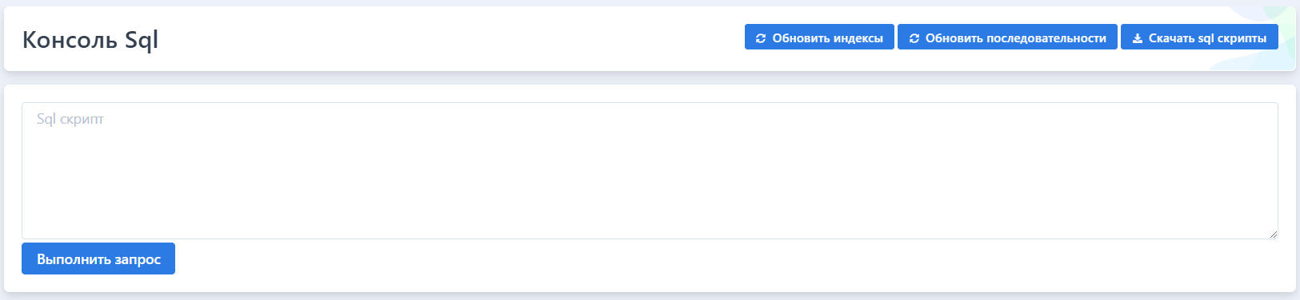1300x300 pixels.
Task: Focus the Sql скрипт text area
Action: 650,171
